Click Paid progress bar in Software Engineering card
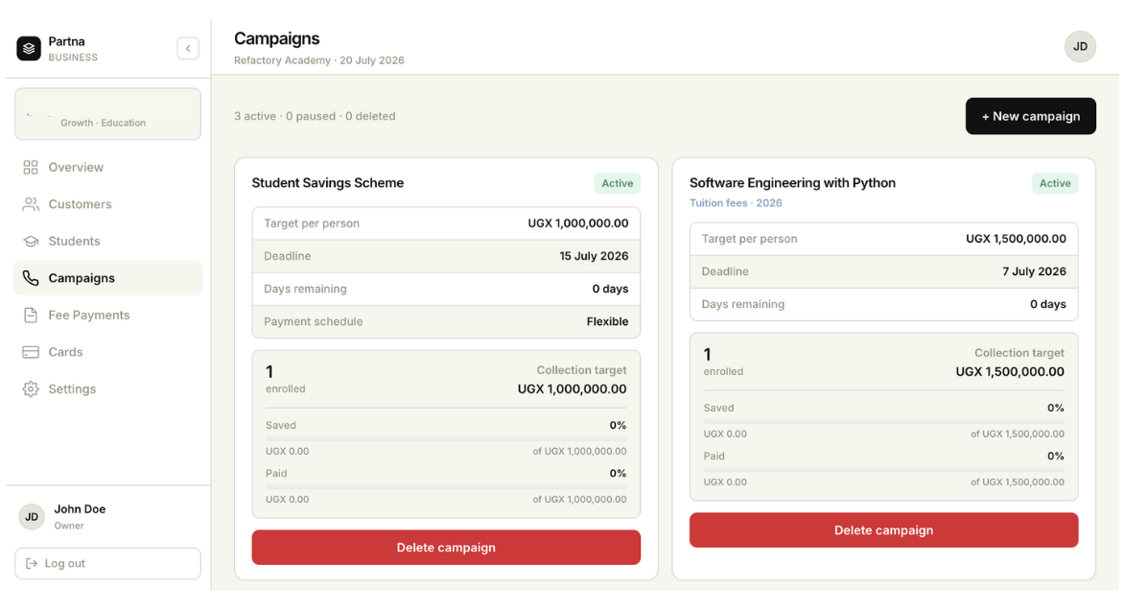1124x610 pixels. click(x=883, y=470)
